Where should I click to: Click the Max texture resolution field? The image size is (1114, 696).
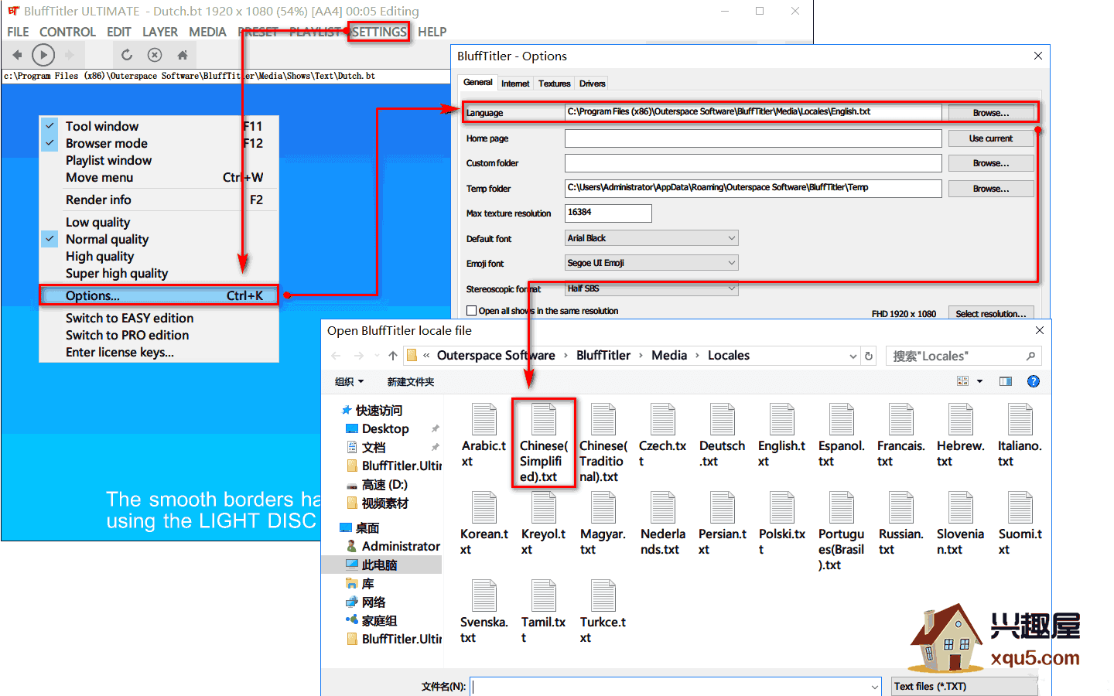(608, 213)
